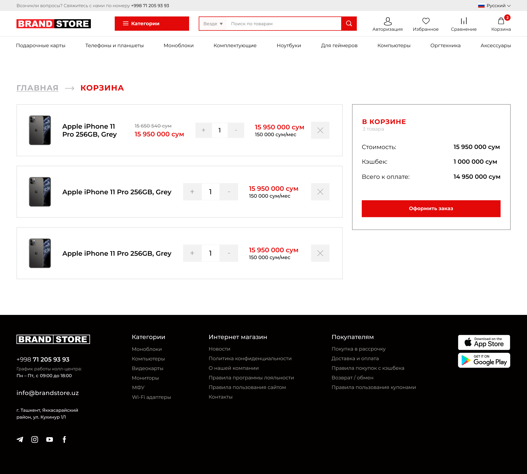This screenshot has height=474, width=527.
Task: Open the Авторизация account icon
Action: click(388, 21)
